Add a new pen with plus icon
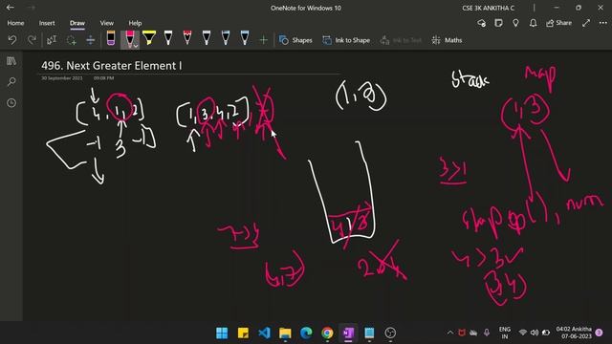The image size is (612, 344). click(264, 40)
